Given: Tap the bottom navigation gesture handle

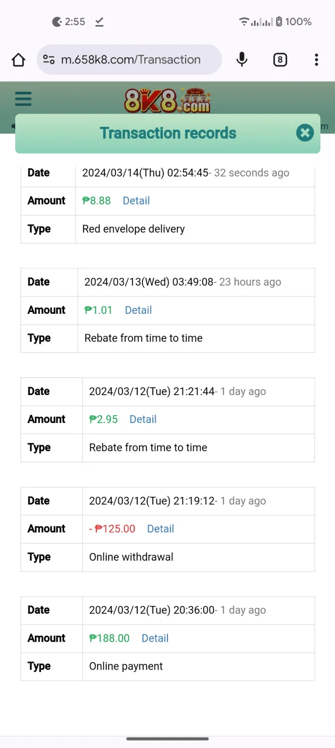Looking at the screenshot, I should coord(167,739).
